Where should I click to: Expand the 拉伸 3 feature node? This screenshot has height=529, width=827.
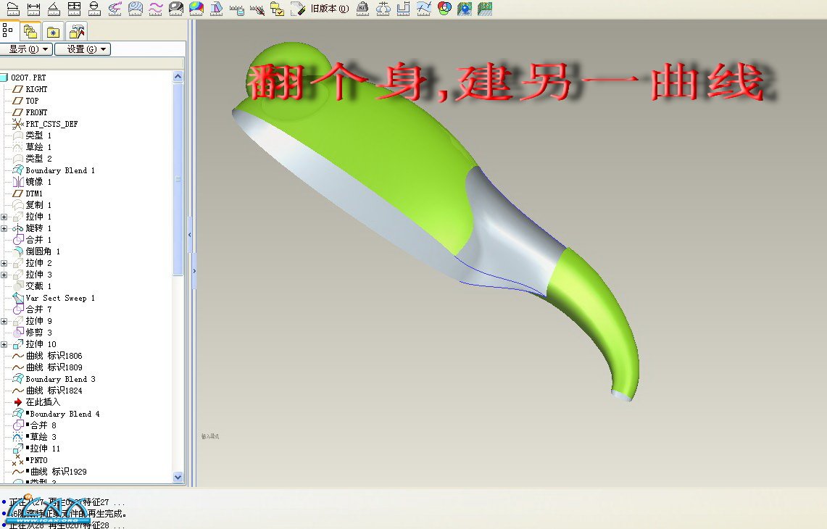4,275
